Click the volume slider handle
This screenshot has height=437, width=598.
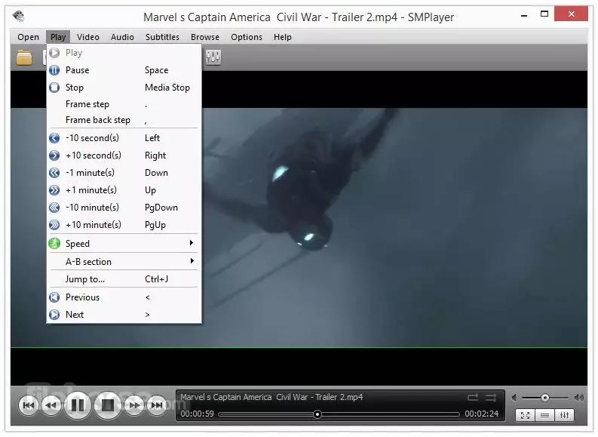[544, 398]
